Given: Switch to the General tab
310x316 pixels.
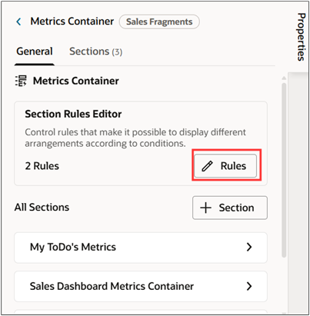Looking at the screenshot, I should 35,52.
